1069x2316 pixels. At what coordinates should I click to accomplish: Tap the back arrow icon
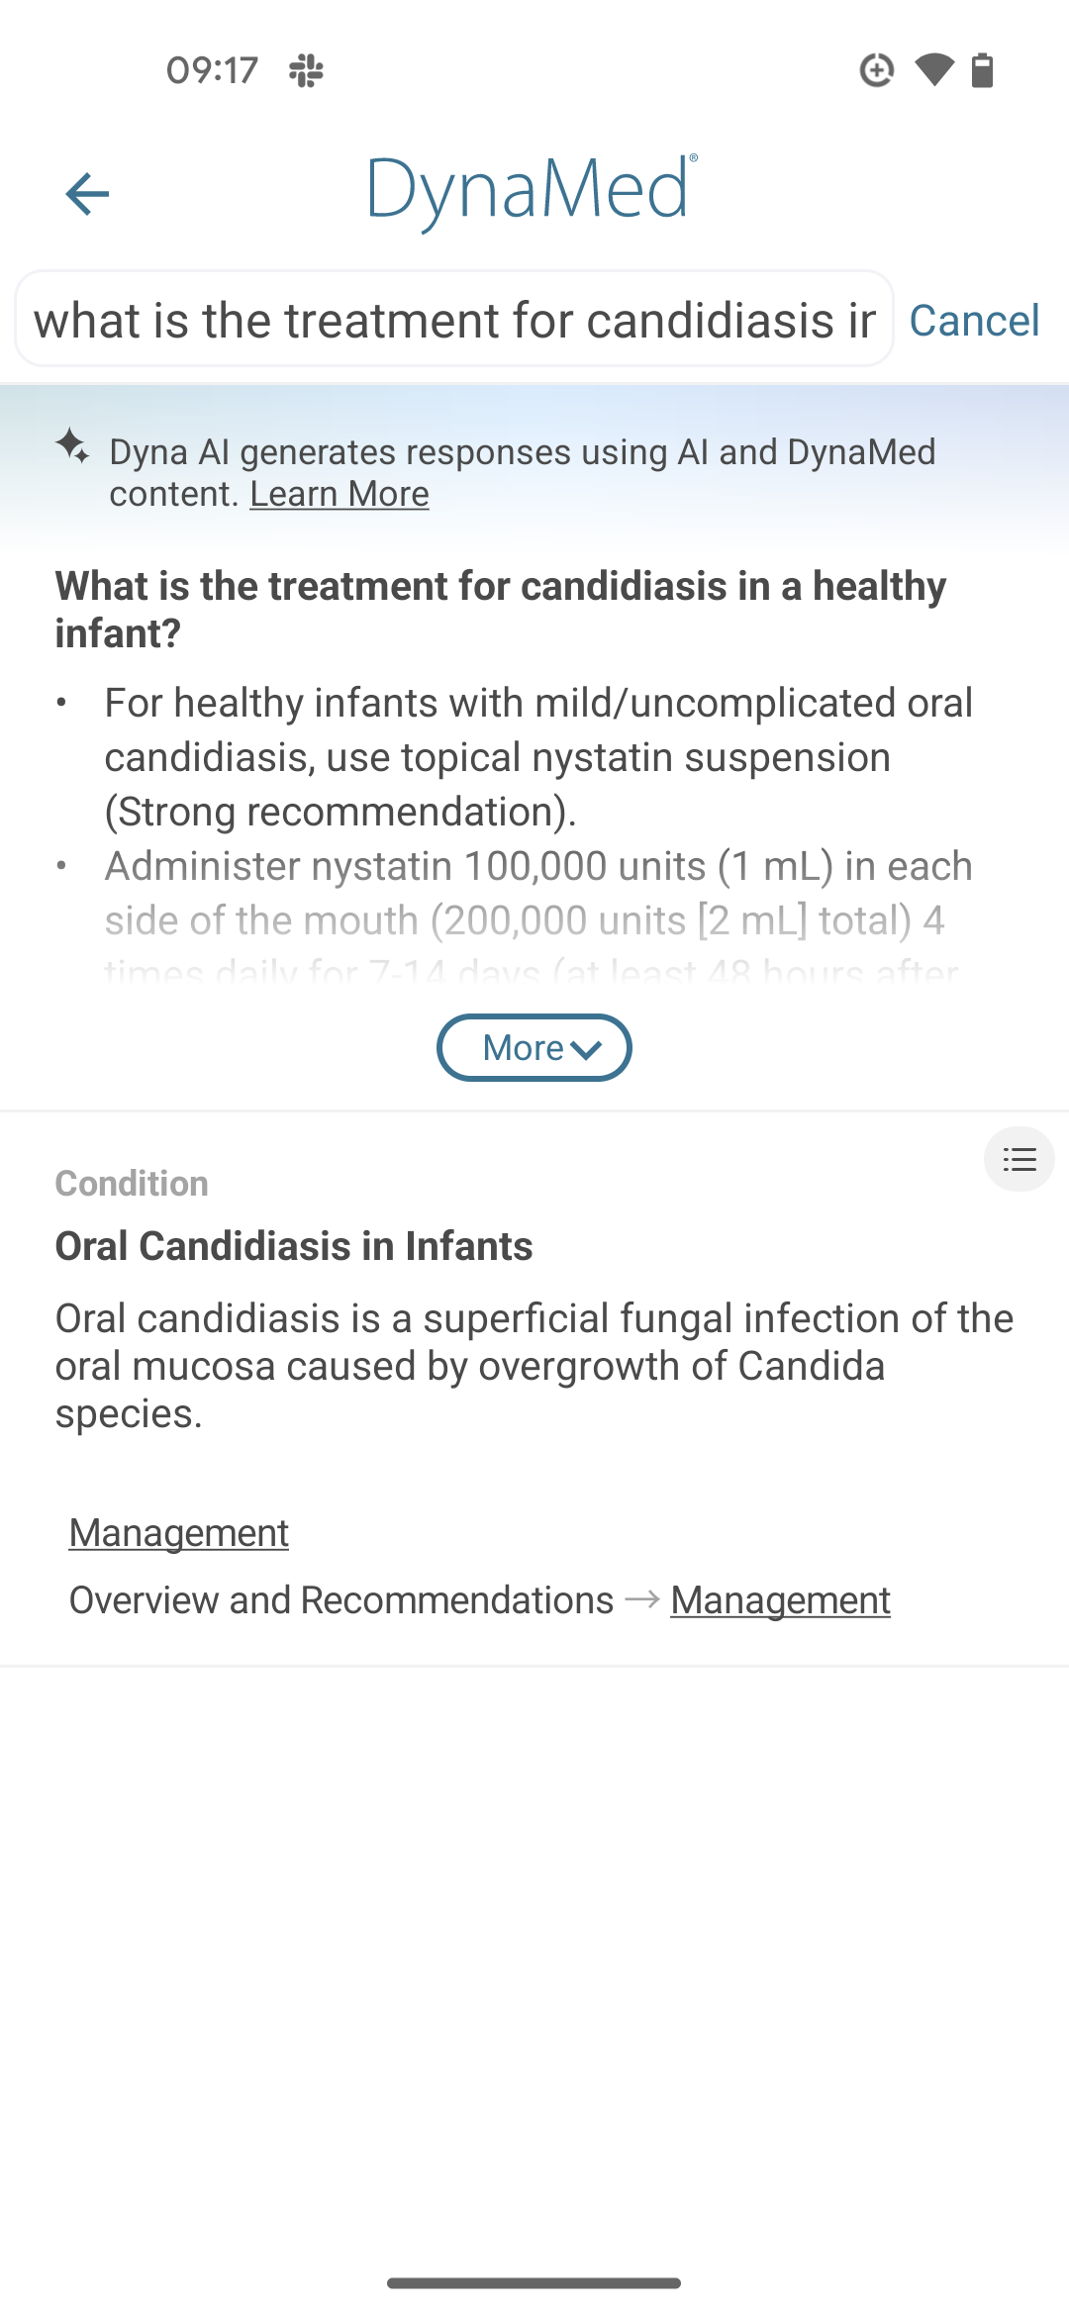(x=87, y=193)
